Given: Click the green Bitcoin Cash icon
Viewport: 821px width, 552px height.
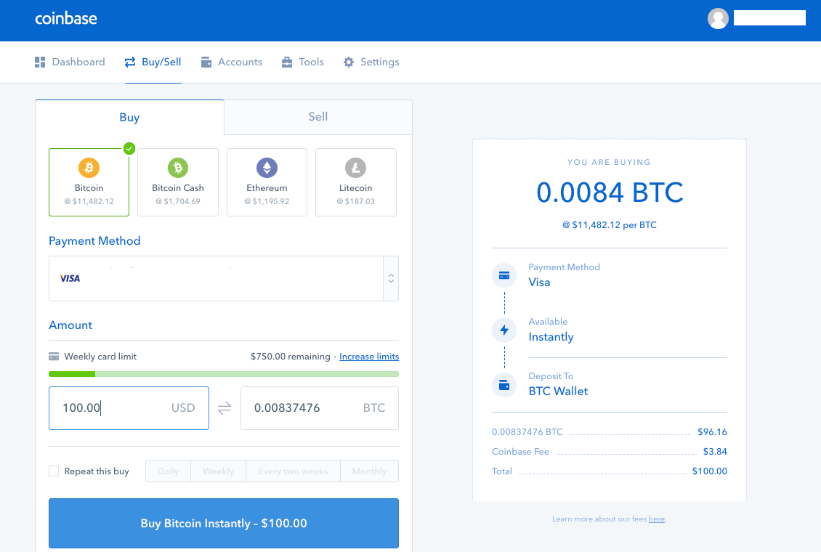Looking at the screenshot, I should pyautogui.click(x=178, y=168).
